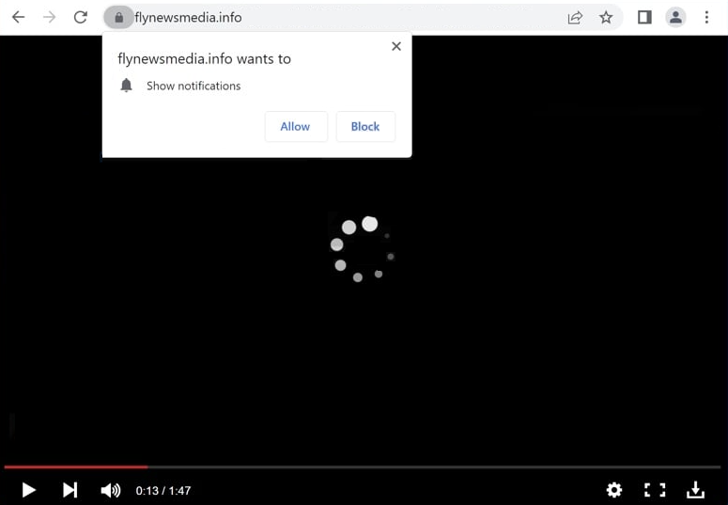Viewport: 728px width, 505px height.
Task: Open Chrome's three-dot menu
Action: pyautogui.click(x=706, y=18)
